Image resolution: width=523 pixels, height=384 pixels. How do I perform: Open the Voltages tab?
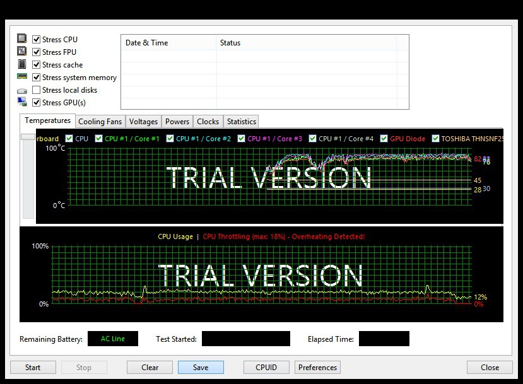point(143,122)
